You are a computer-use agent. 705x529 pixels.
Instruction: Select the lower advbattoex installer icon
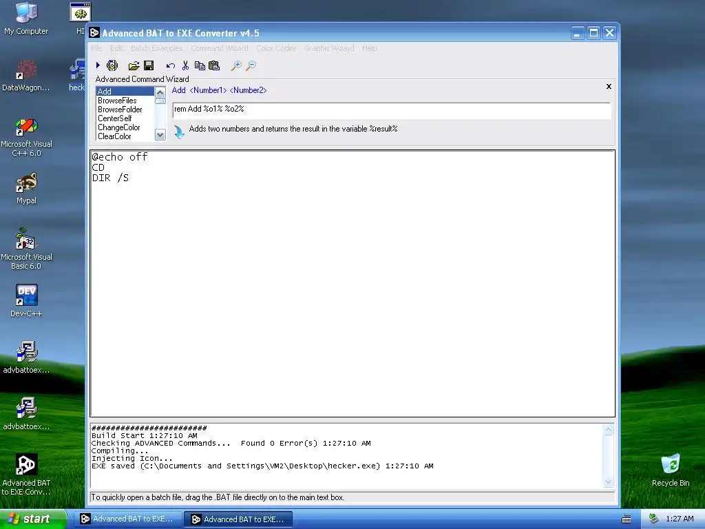[x=26, y=414]
